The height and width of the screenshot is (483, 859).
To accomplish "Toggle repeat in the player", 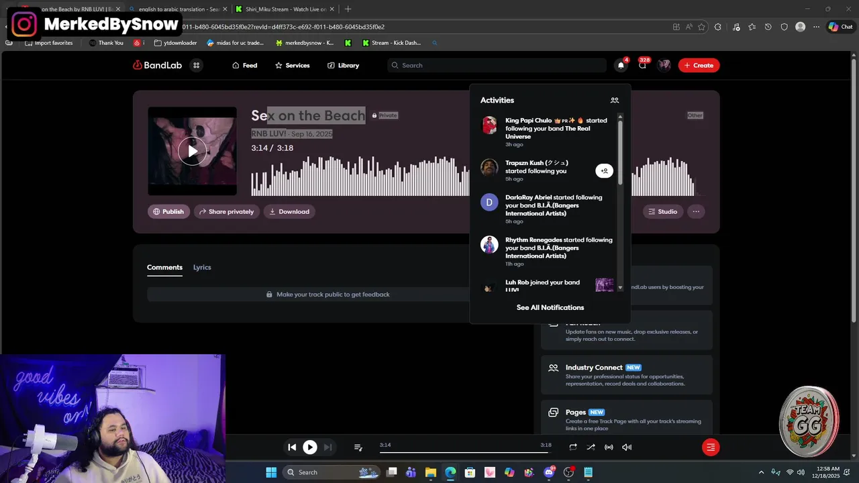I will point(573,447).
